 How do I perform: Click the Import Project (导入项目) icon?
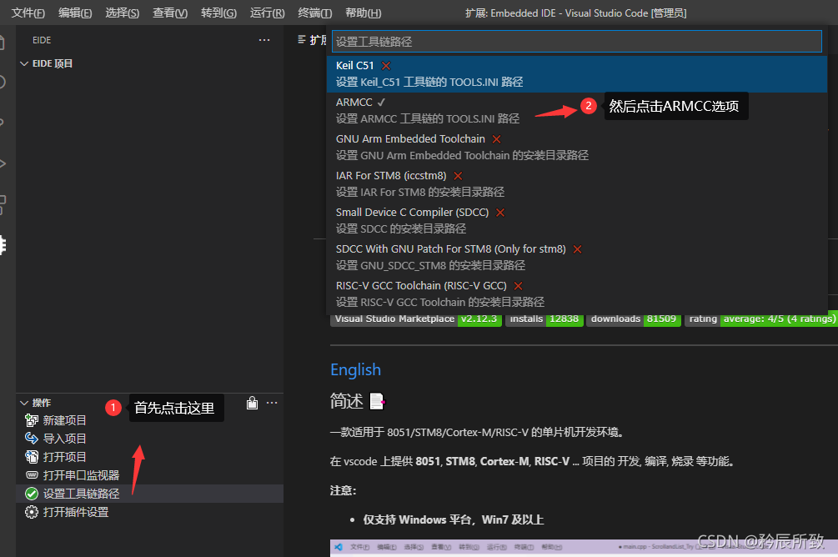coord(32,439)
